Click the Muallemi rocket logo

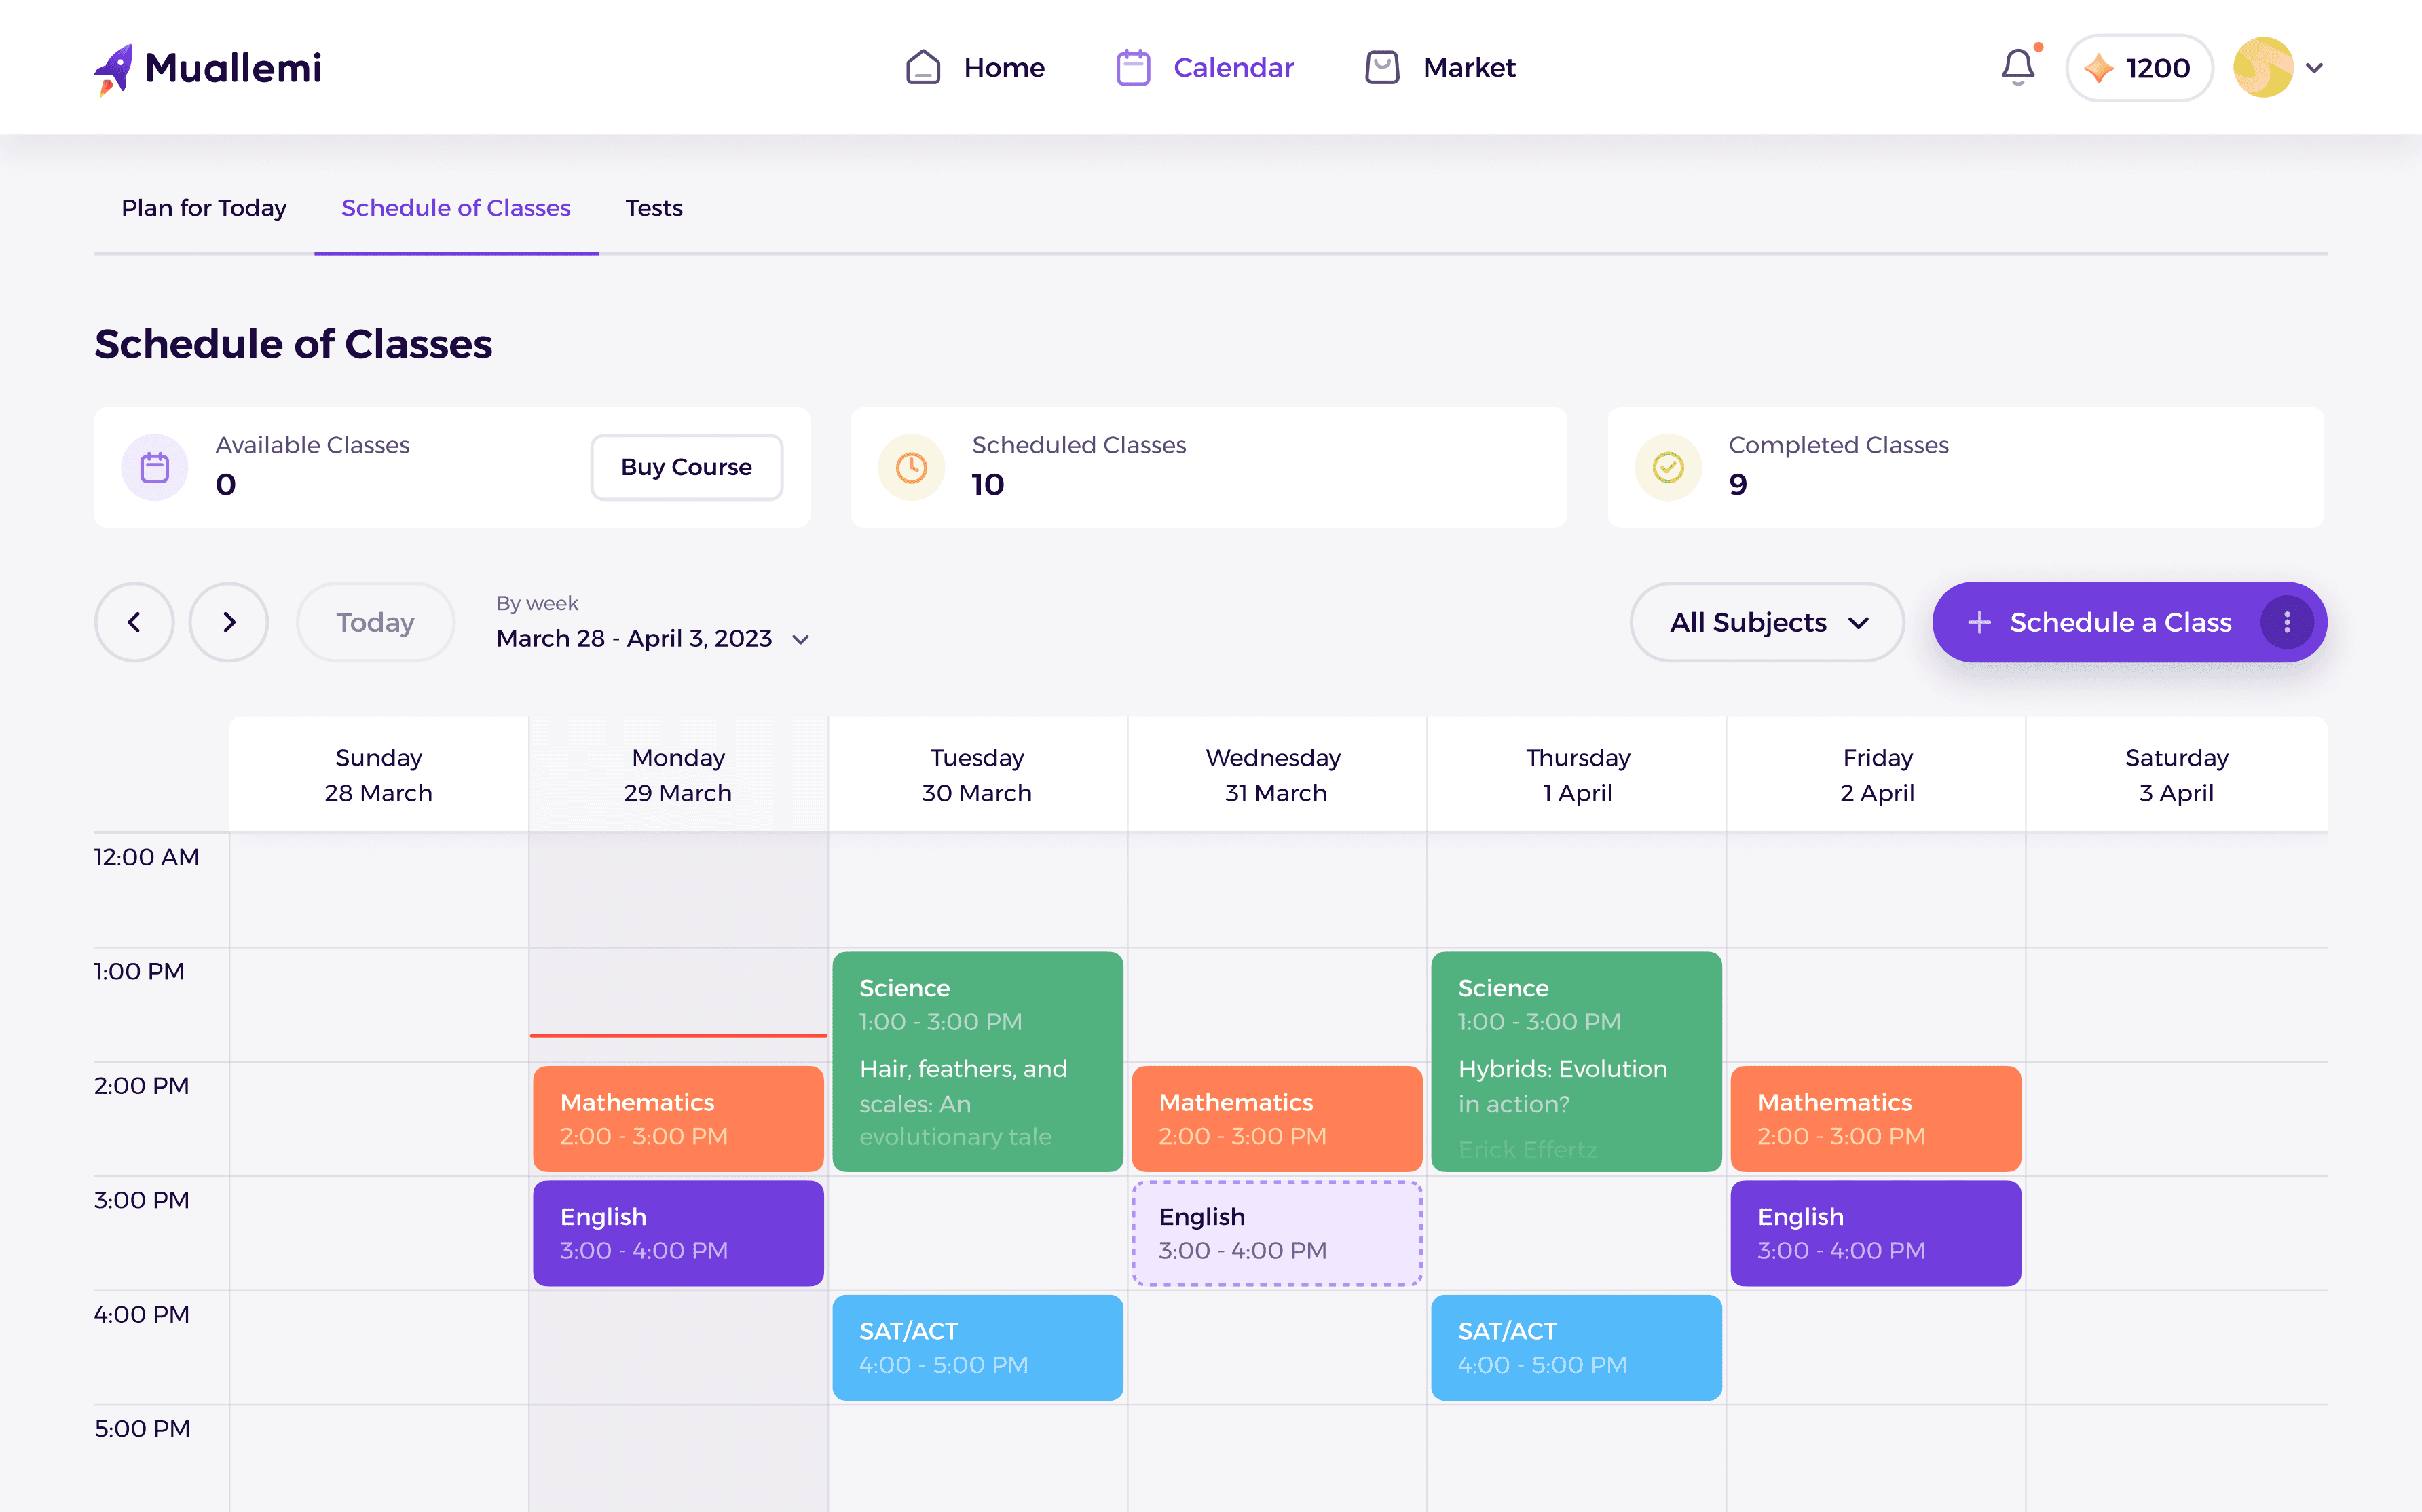[114, 69]
